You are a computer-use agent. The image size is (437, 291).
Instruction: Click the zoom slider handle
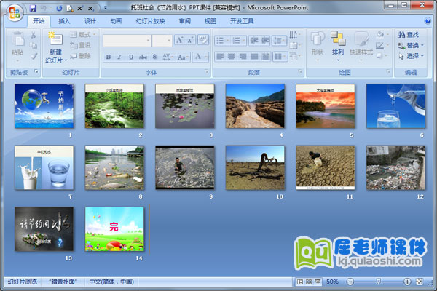378,282
